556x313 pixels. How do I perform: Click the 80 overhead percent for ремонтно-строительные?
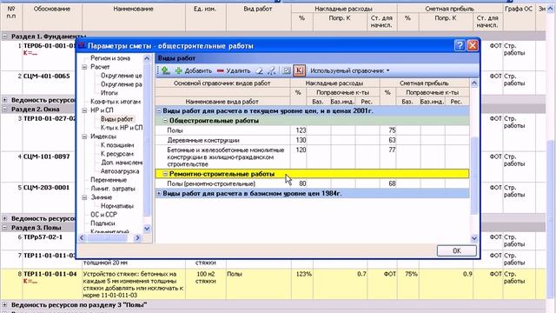click(302, 183)
